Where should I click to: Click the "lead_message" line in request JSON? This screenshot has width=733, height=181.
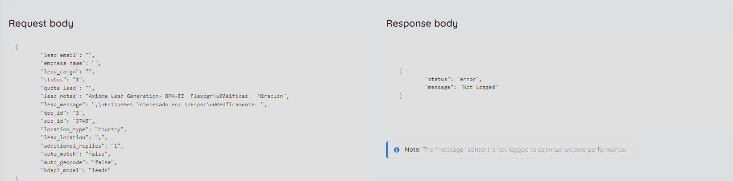[x=154, y=105]
